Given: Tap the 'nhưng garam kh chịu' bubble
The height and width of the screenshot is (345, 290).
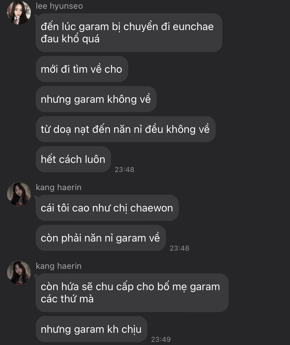Looking at the screenshot, I should (91, 329).
